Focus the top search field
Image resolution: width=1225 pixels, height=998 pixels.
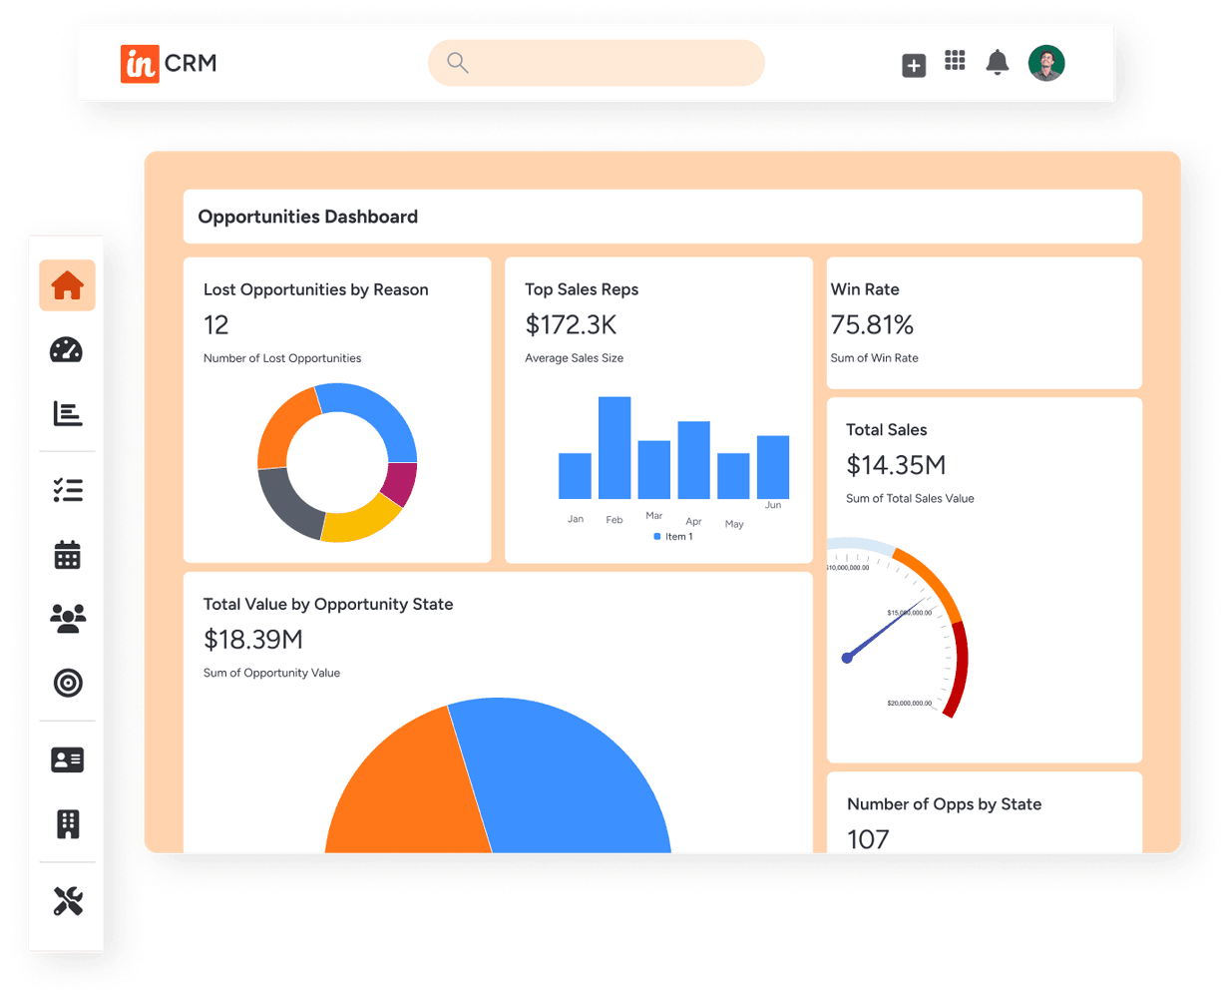tap(597, 63)
